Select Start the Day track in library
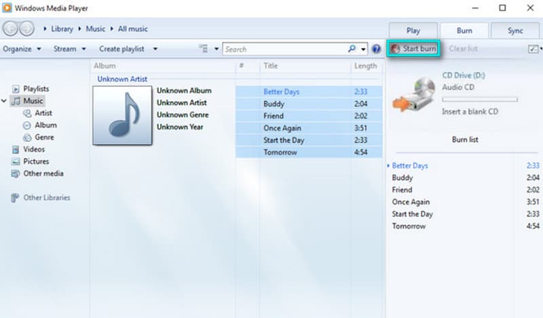The width and height of the screenshot is (543, 318). pos(309,140)
